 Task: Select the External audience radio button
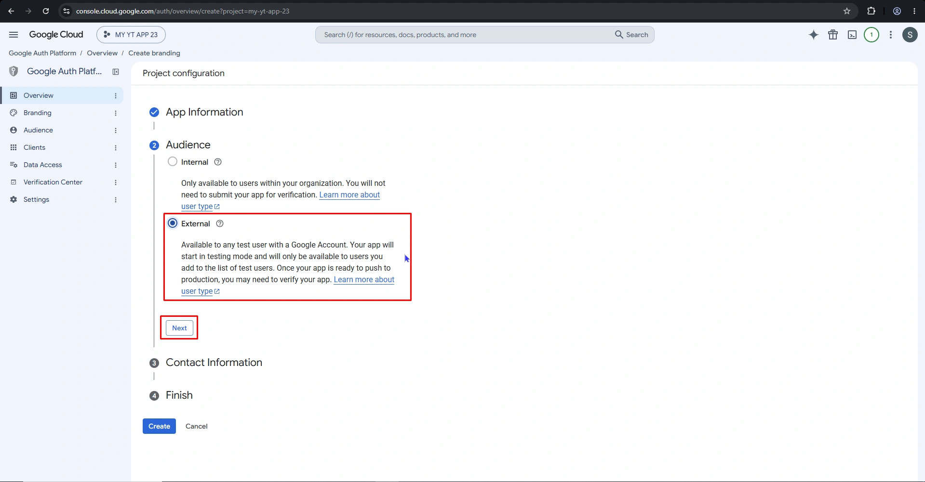click(173, 223)
